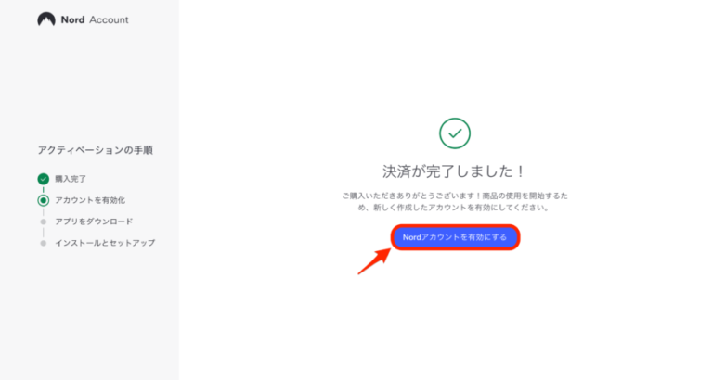This screenshot has width=713, height=380.
Task: Click the Nordアカウントを有効にする button
Action: tap(455, 237)
